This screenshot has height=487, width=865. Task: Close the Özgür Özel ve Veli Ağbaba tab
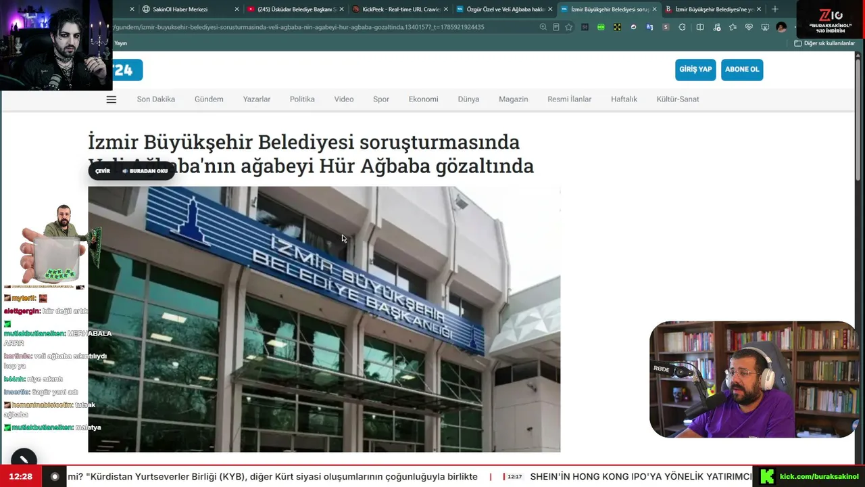pos(550,9)
